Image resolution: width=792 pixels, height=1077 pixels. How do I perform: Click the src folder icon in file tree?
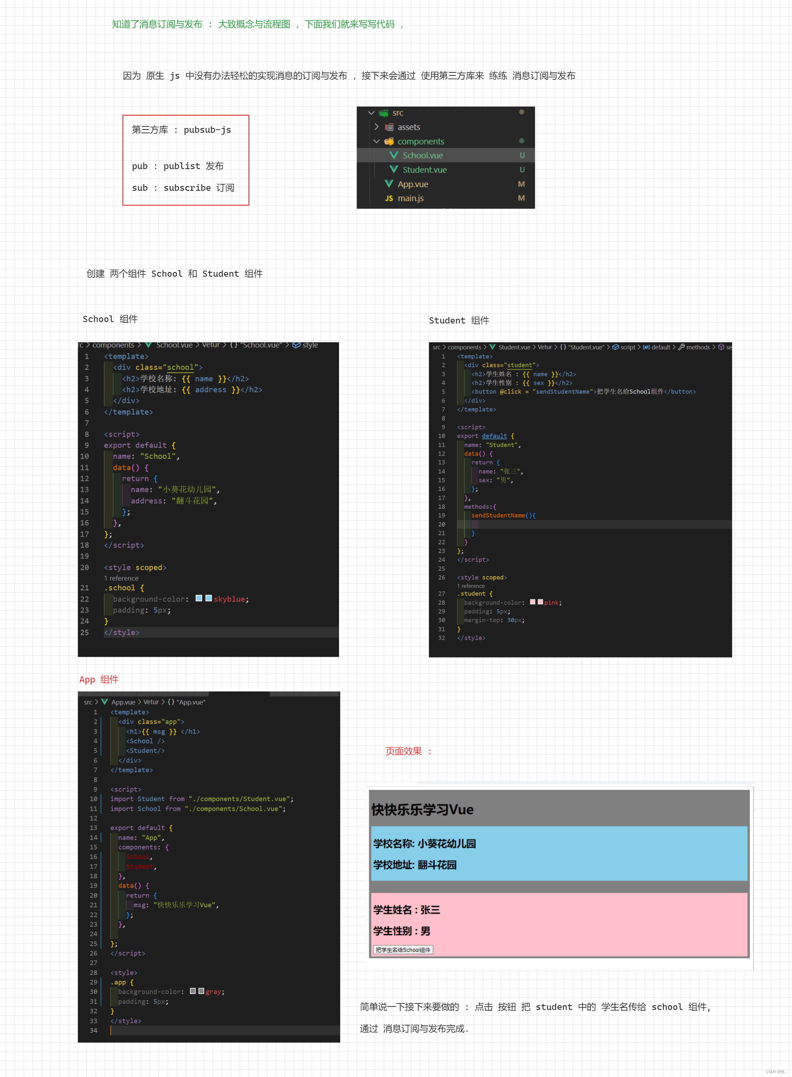pyautogui.click(x=384, y=113)
